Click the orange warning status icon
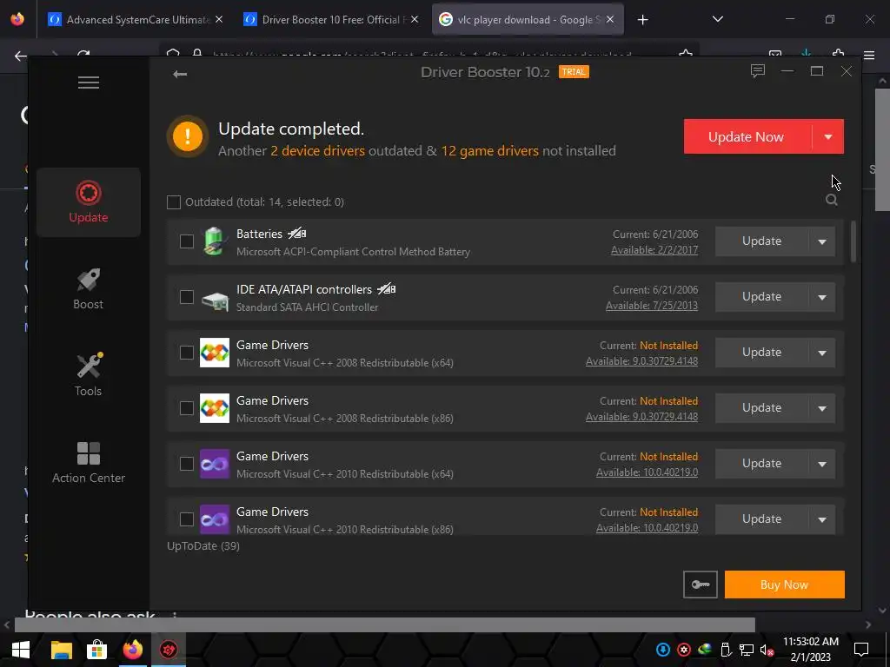The width and height of the screenshot is (890, 667). [188, 136]
